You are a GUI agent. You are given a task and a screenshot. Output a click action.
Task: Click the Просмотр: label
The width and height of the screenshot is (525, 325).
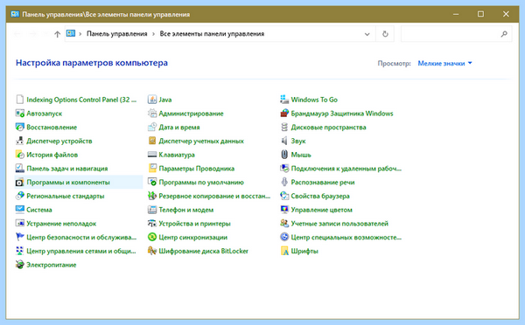[394, 63]
